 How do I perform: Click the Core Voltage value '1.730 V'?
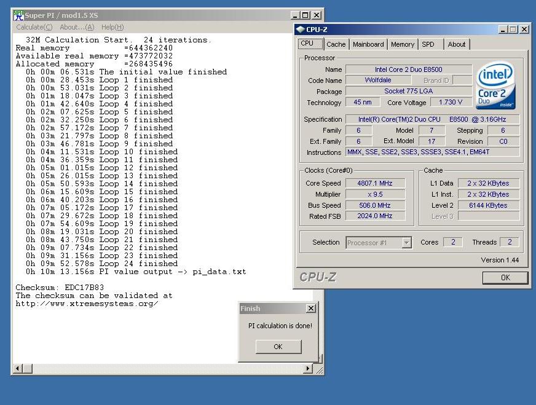pyautogui.click(x=451, y=102)
